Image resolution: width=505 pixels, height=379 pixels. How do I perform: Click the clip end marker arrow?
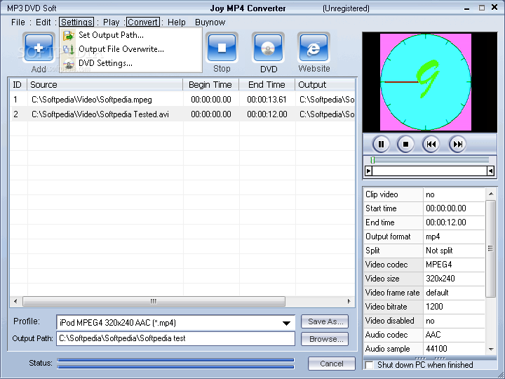(x=490, y=171)
